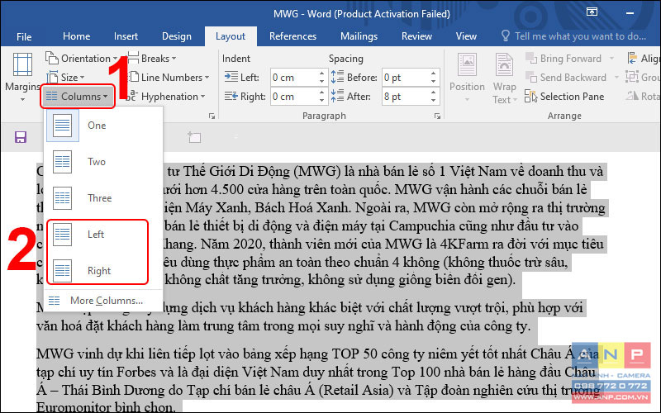Open the Wrap Text options
The width and height of the screenshot is (661, 413).
pyautogui.click(x=505, y=78)
